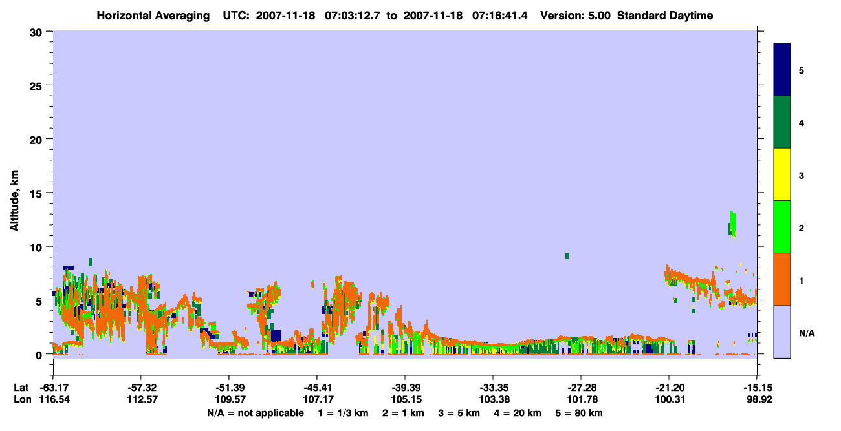841x431 pixels.
Task: Click longitude value 103.38
Action: click(493, 399)
